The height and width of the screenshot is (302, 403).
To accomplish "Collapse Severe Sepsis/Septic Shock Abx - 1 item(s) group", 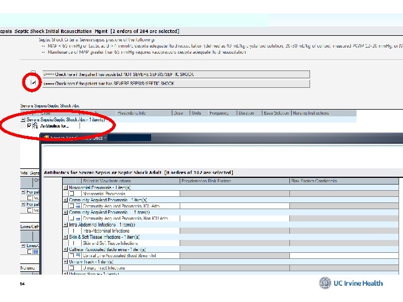I will click(23, 120).
